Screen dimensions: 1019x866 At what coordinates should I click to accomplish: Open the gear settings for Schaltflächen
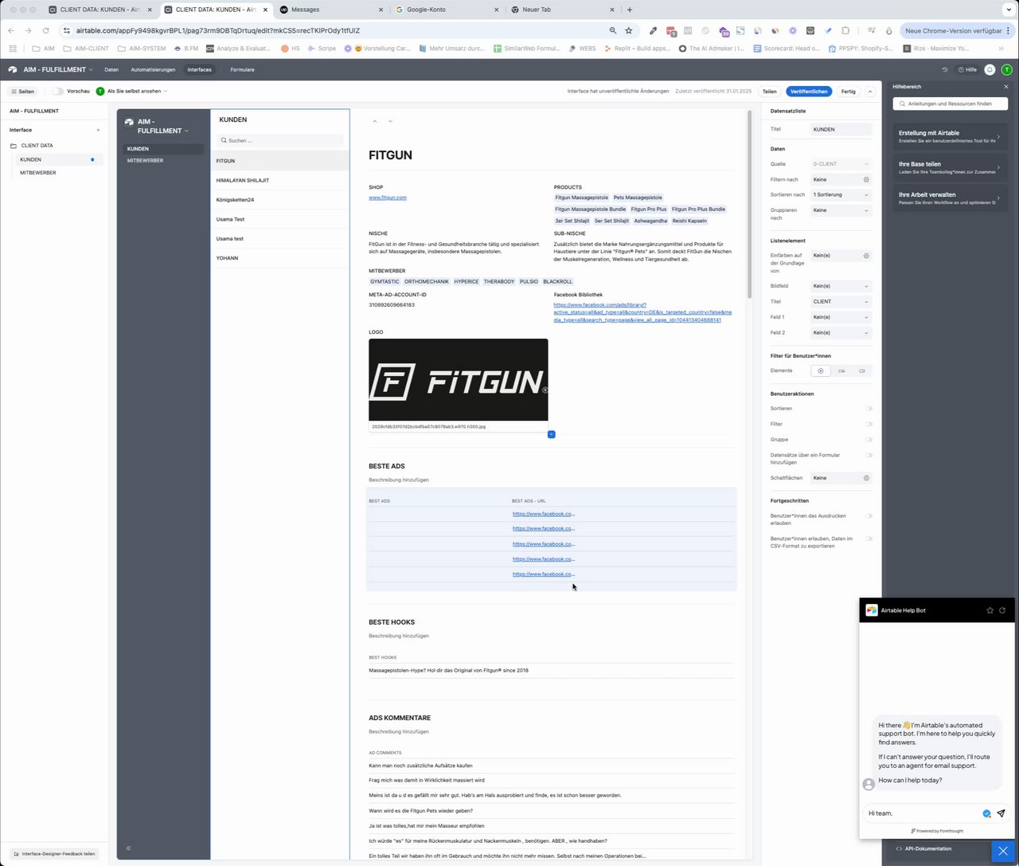click(866, 478)
